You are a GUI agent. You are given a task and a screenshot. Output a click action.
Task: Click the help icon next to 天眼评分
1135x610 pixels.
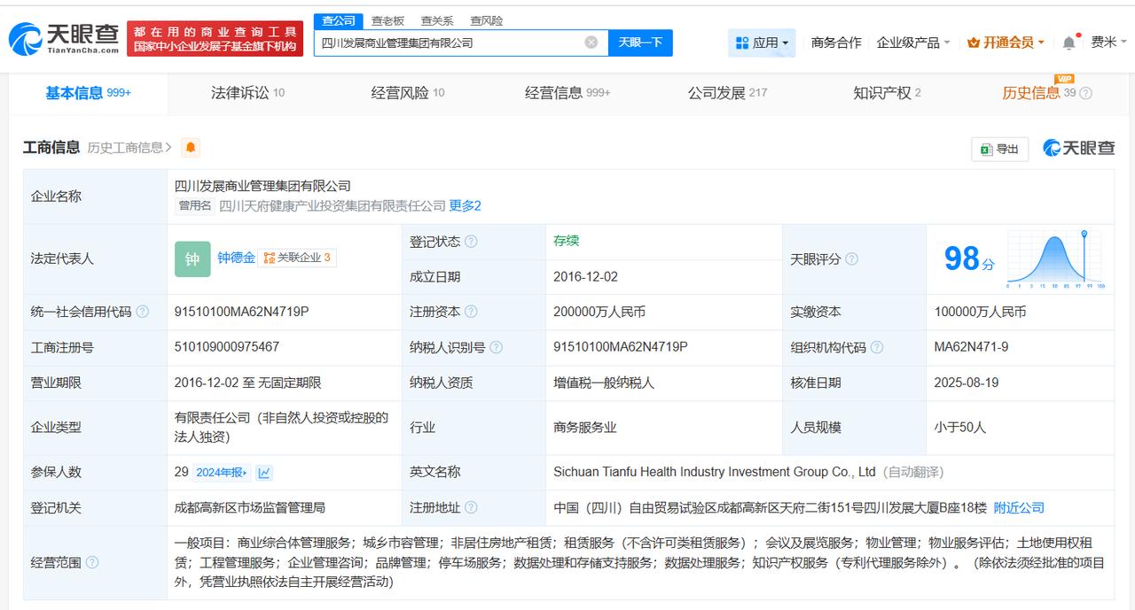(851, 259)
